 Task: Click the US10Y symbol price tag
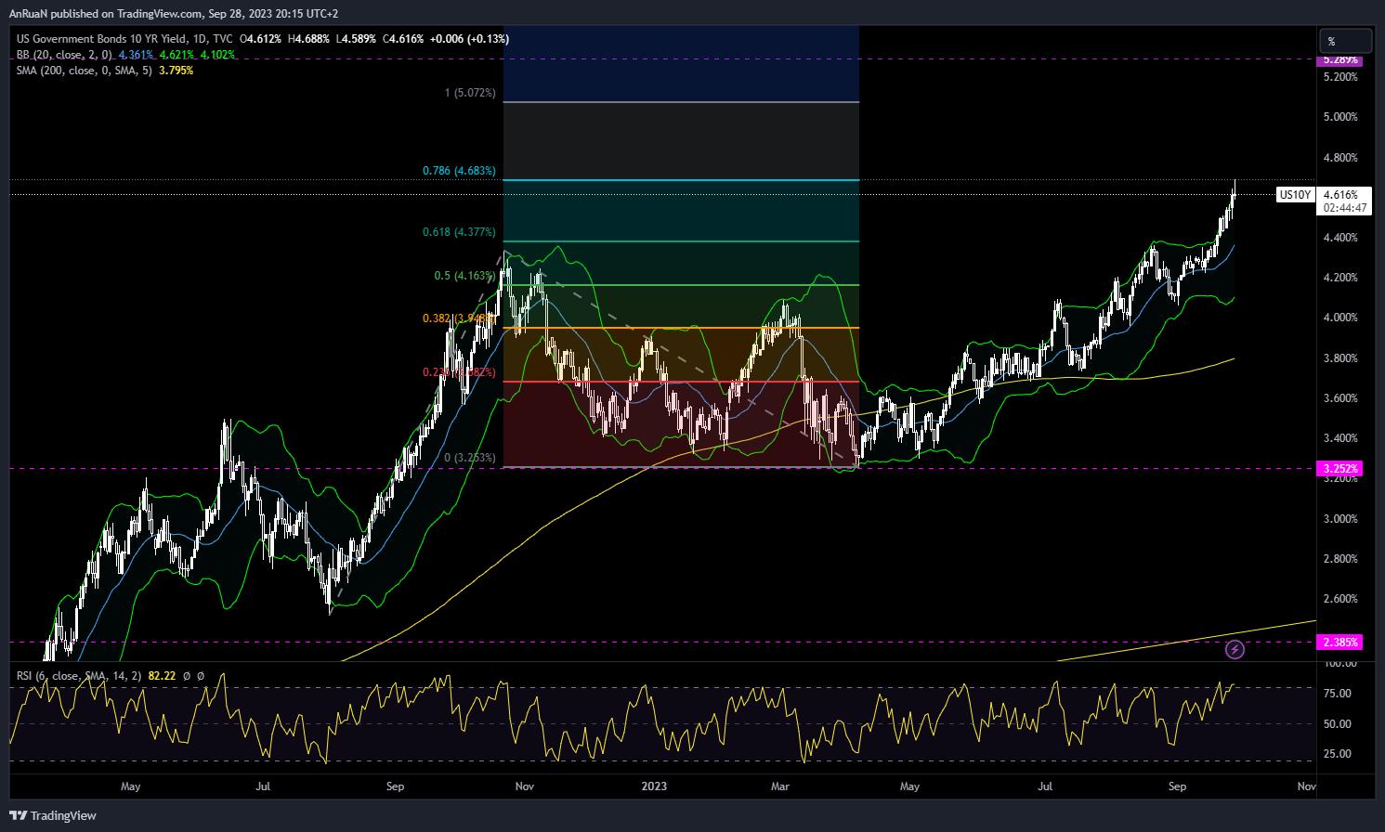1295,195
